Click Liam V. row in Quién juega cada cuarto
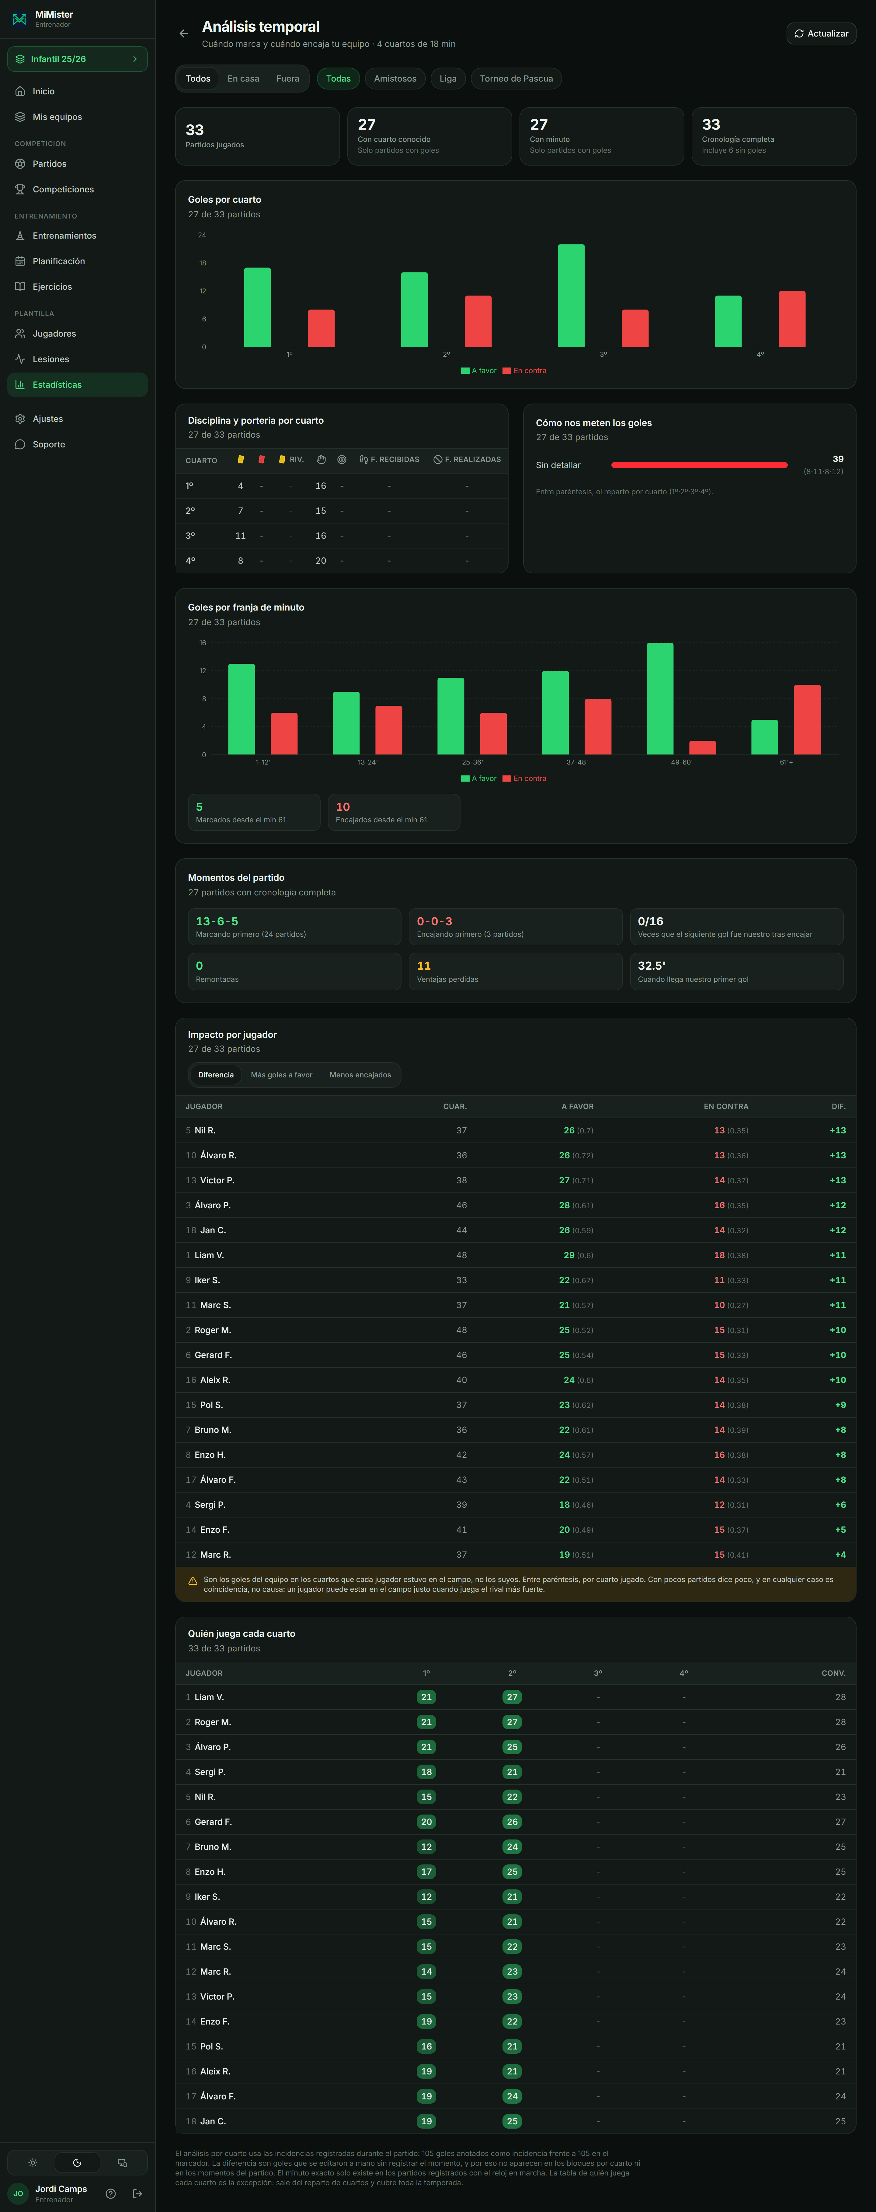 pos(516,1698)
